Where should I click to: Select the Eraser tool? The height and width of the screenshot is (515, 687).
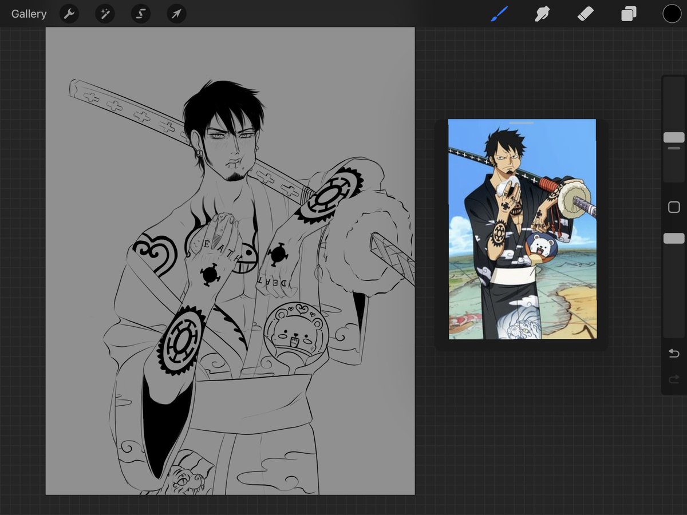(586, 14)
